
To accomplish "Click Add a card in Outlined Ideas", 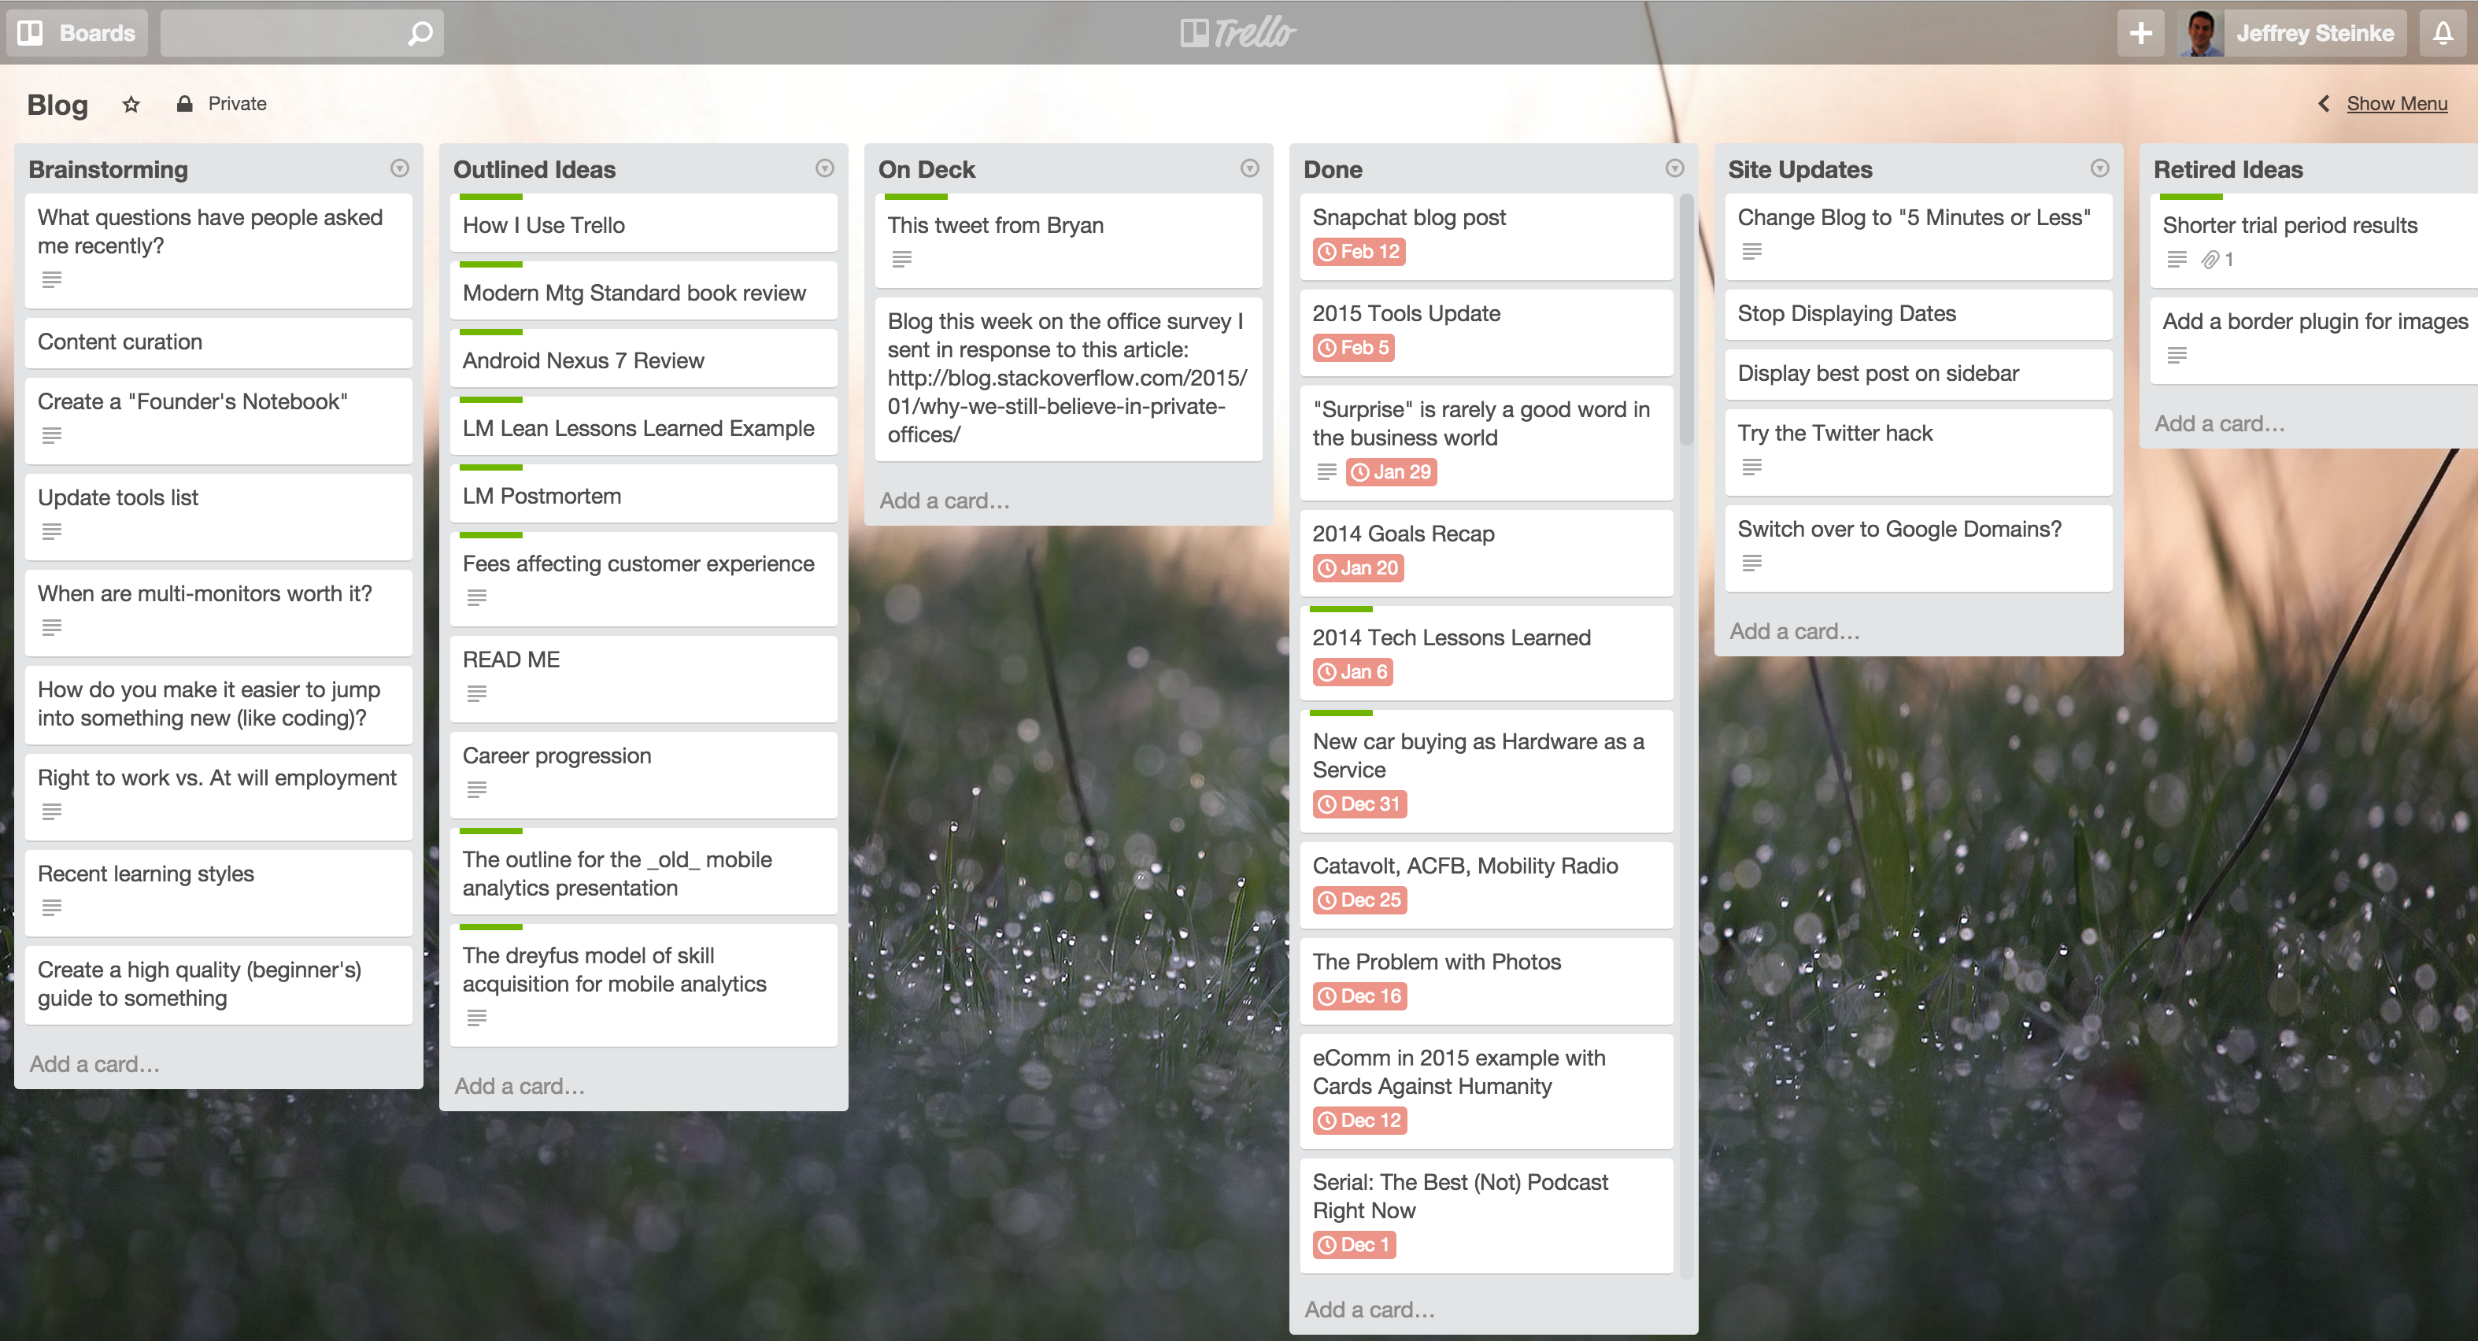I will point(520,1086).
